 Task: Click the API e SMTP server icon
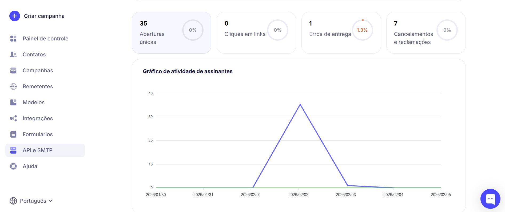point(13,150)
